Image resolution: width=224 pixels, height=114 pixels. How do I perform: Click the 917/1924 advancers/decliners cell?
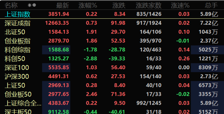click(x=149, y=23)
